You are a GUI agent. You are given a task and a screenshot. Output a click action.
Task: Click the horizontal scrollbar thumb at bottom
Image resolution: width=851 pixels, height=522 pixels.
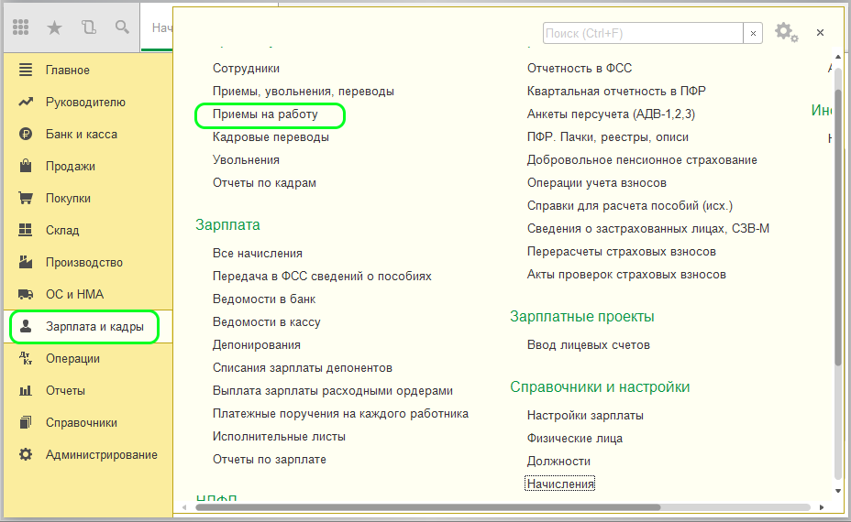pos(427,507)
